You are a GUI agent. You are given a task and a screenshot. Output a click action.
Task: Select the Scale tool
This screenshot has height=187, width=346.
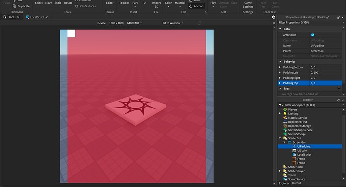click(x=58, y=3)
